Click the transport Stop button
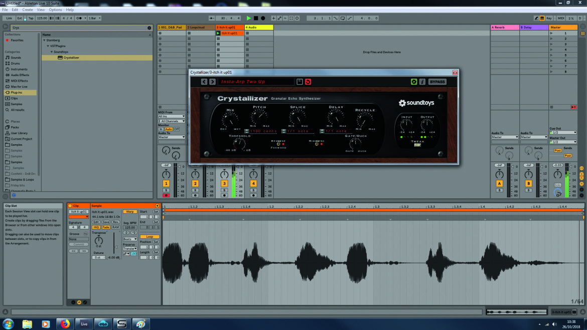Image resolution: width=587 pixels, height=330 pixels. coord(256,18)
